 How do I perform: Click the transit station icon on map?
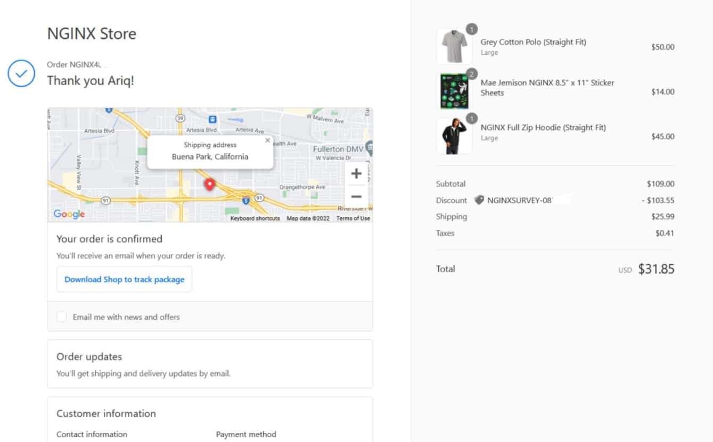coord(212,119)
